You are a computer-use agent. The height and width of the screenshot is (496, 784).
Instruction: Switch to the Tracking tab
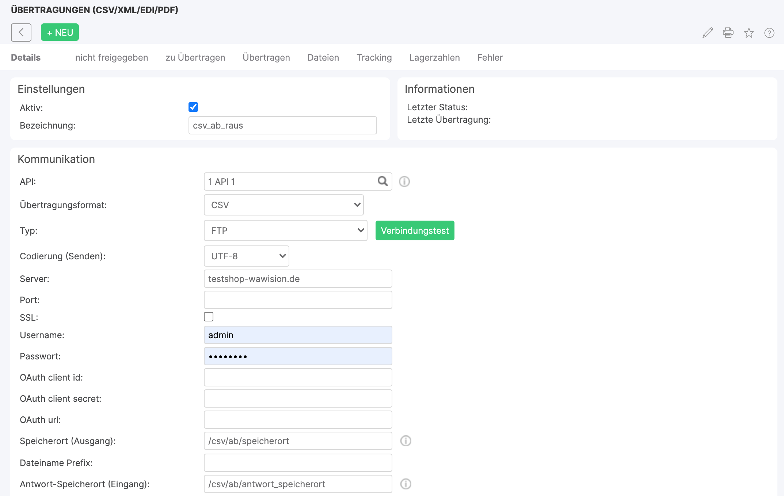click(x=374, y=57)
